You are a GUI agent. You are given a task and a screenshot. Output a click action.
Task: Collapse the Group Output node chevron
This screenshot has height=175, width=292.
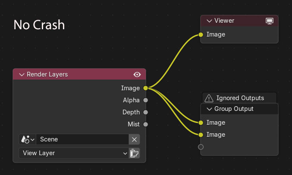pos(209,109)
